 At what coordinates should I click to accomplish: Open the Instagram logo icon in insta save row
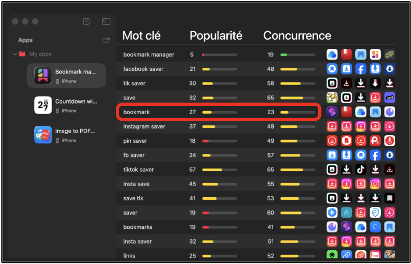tap(375, 183)
